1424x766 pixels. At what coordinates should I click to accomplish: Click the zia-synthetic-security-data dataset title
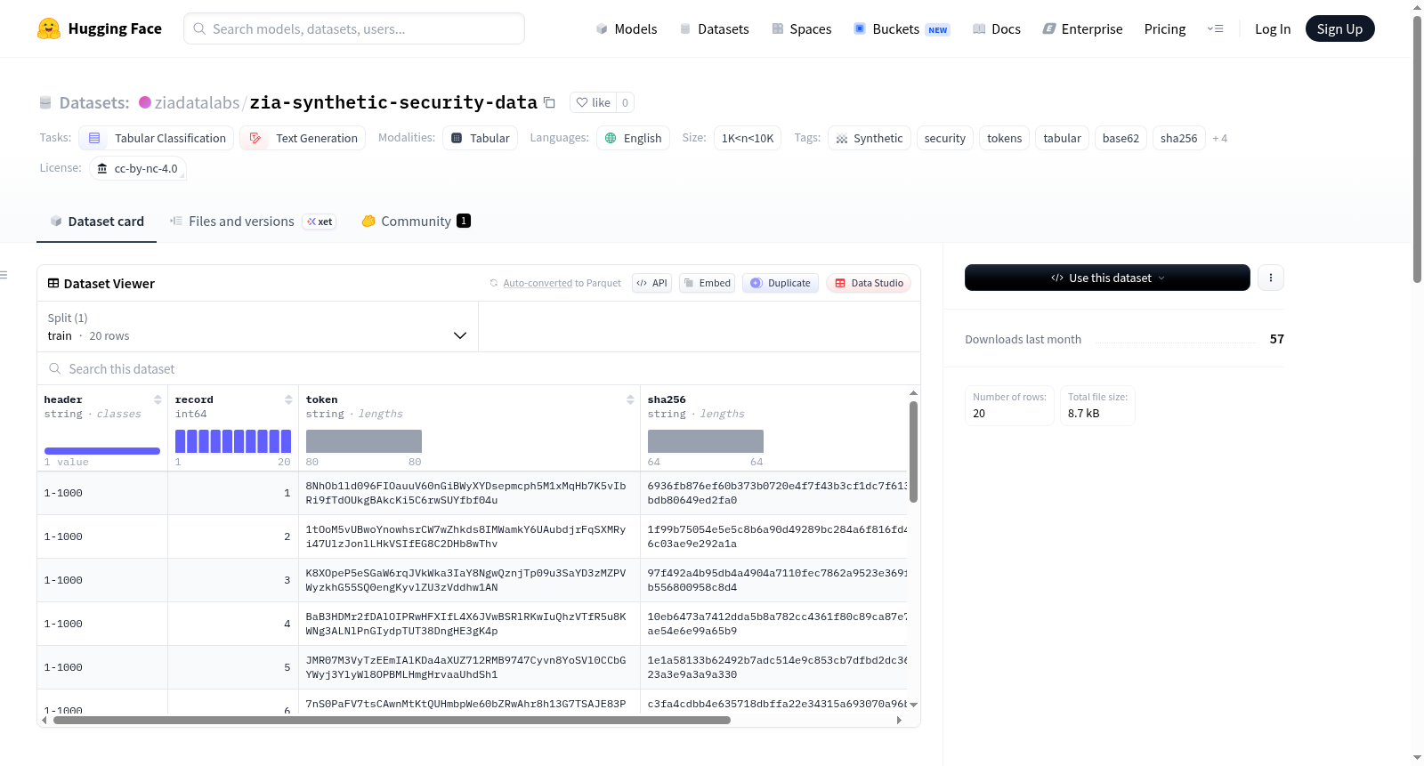393,102
